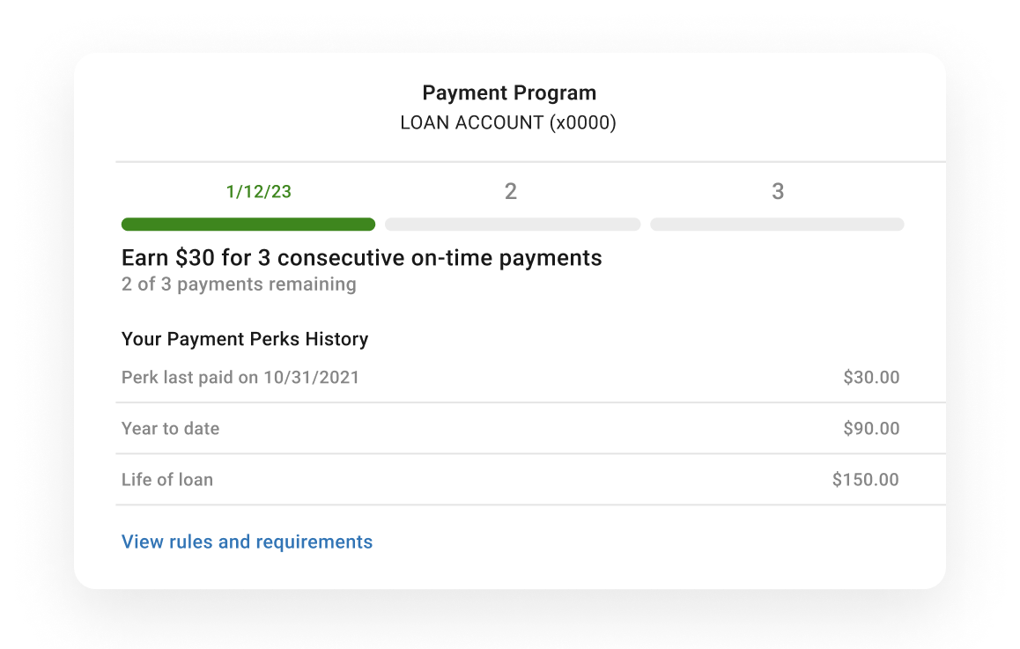1020x649 pixels.
Task: Click the 10/31/2021 perk paid date
Action: 312,378
